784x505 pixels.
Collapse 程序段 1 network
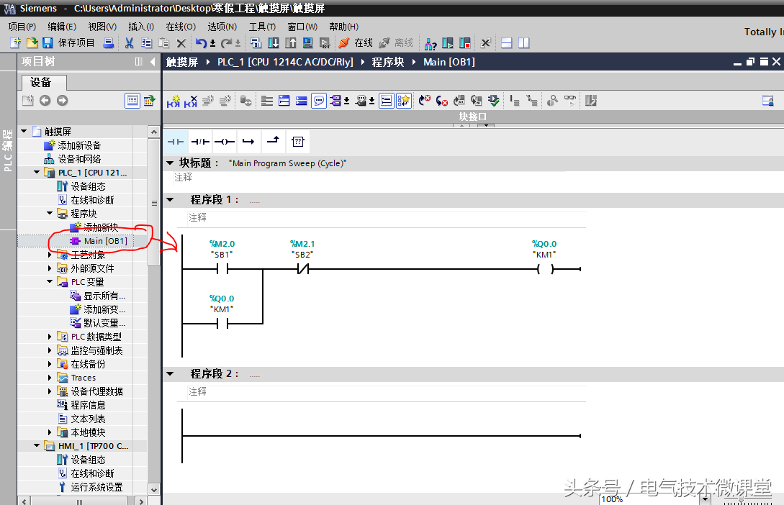click(170, 200)
